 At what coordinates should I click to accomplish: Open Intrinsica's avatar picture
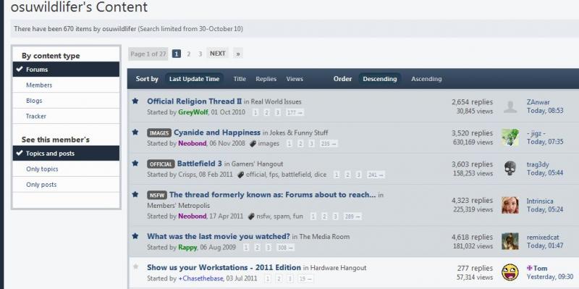(510, 205)
